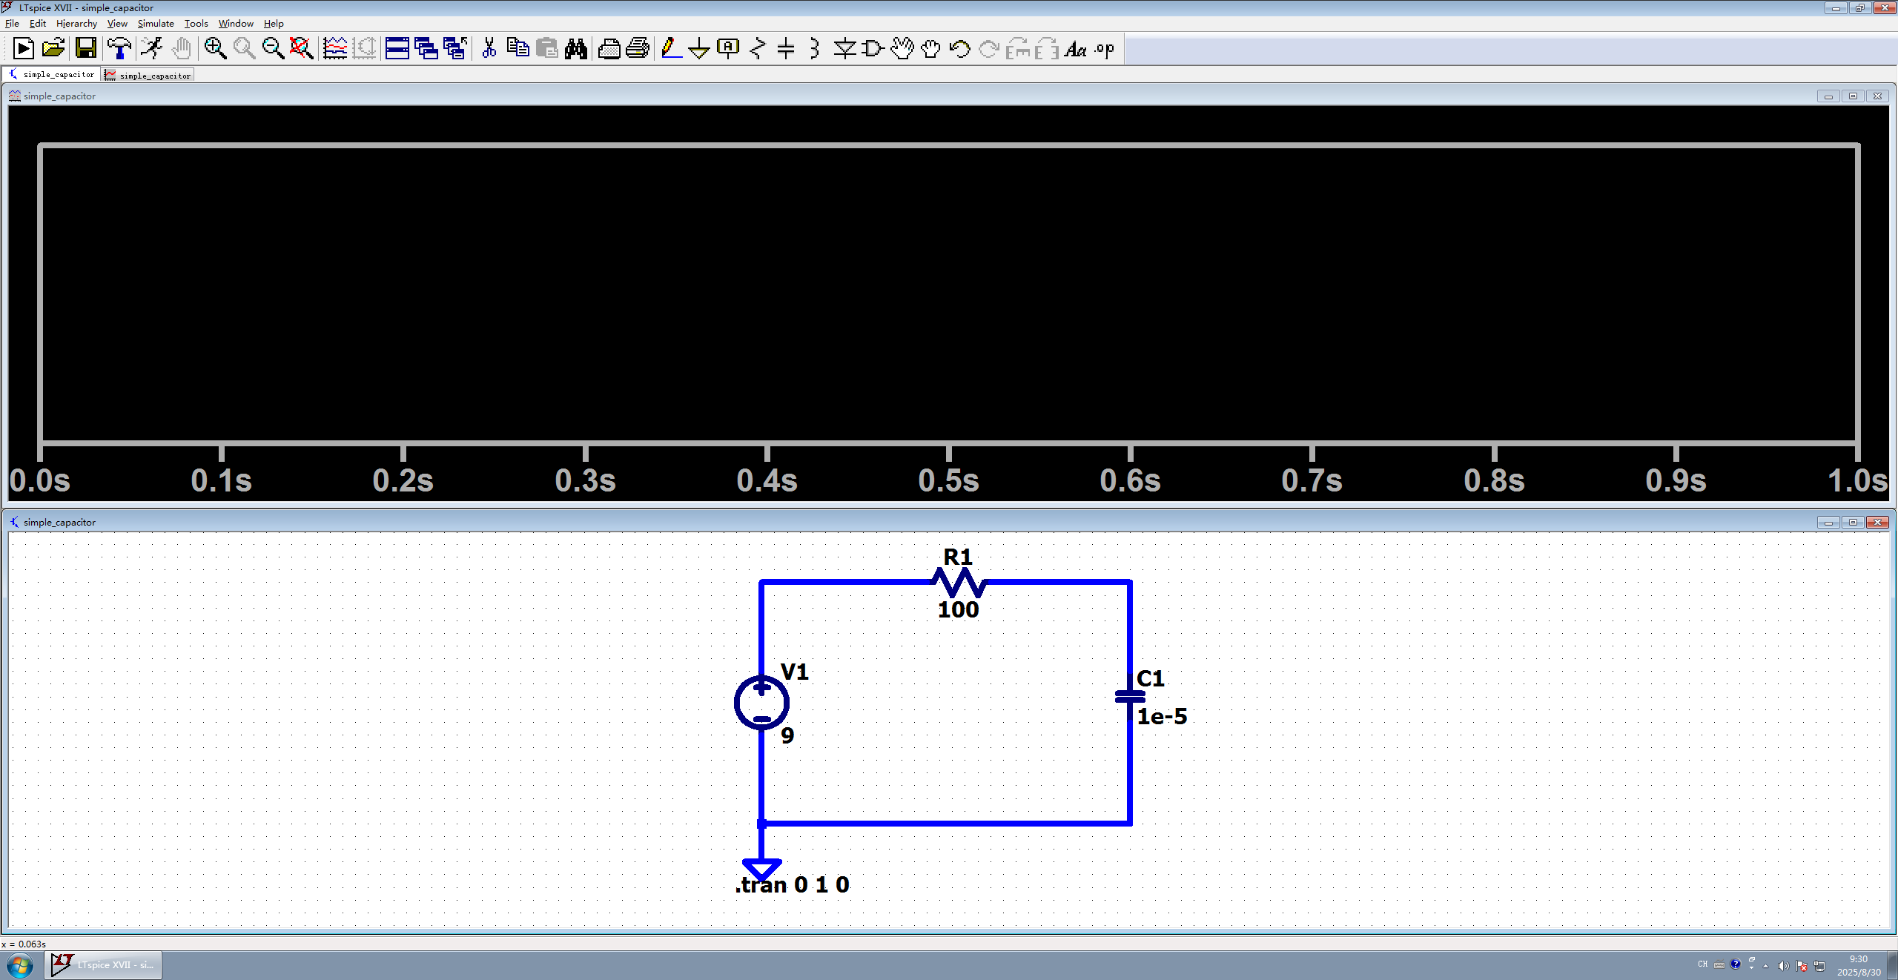The width and height of the screenshot is (1898, 980).
Task: Place a Ground symbol tool
Action: tap(698, 49)
